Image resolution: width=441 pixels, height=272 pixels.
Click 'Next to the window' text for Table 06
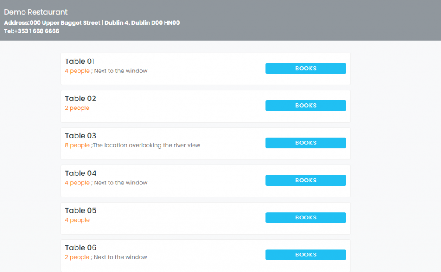click(x=121, y=257)
